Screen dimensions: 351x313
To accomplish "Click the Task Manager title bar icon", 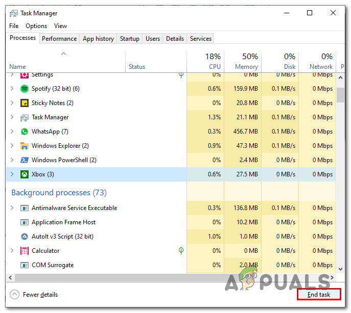I will pyautogui.click(x=14, y=13).
